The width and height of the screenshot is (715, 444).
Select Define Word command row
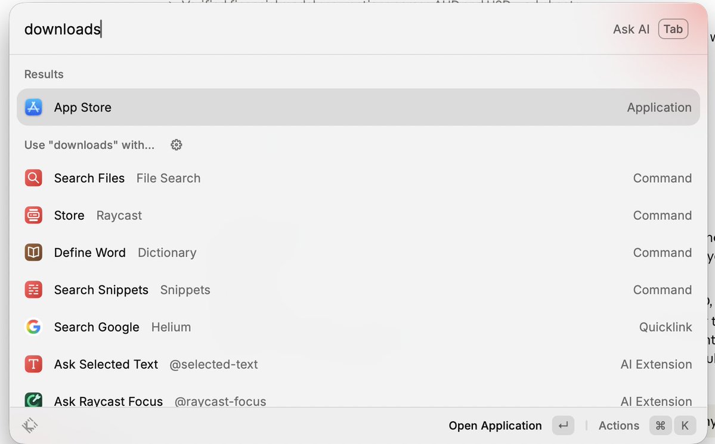tap(358, 252)
